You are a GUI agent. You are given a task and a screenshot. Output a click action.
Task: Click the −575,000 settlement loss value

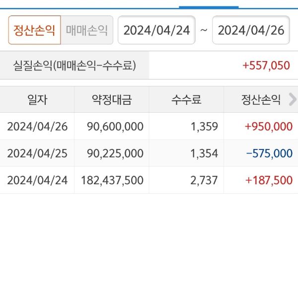pos(269,153)
